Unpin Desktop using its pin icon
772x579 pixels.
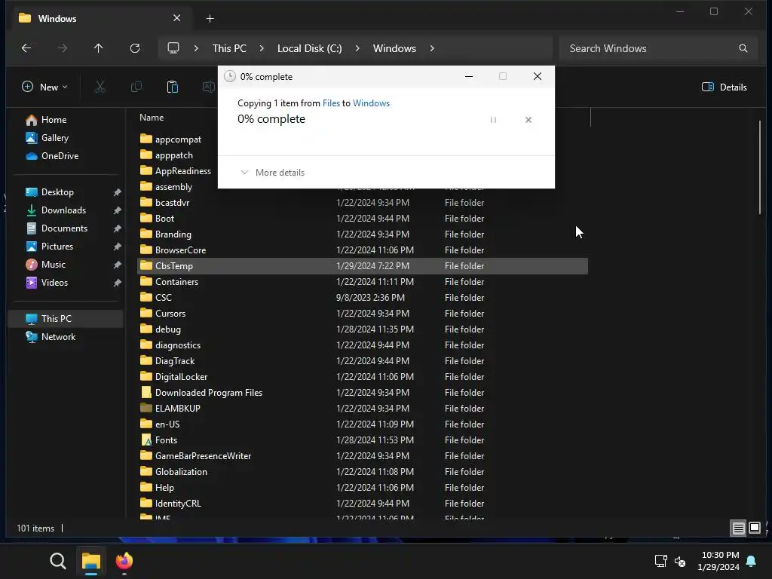117,192
